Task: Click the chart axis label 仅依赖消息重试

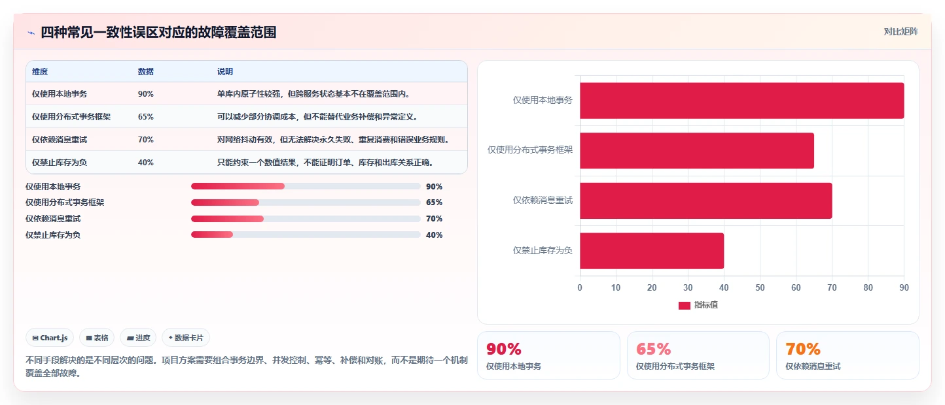Action: (x=543, y=201)
